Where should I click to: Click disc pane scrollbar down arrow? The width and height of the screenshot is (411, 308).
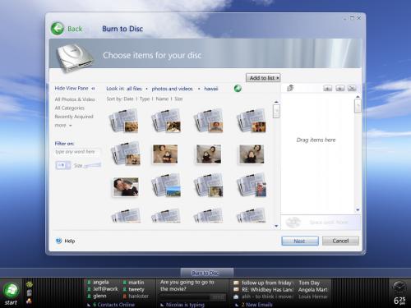[358, 210]
